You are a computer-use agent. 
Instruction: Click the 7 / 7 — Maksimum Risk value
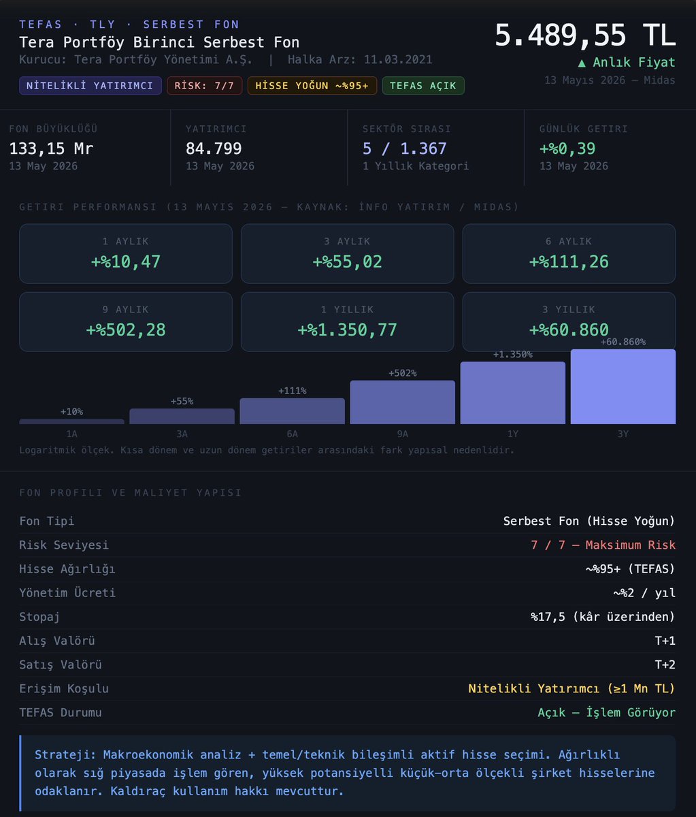tap(603, 545)
